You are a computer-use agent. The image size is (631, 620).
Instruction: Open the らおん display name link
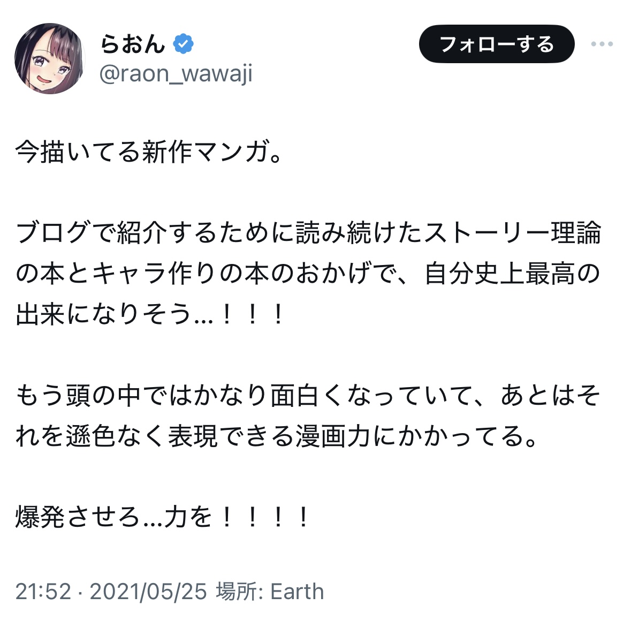click(x=132, y=44)
